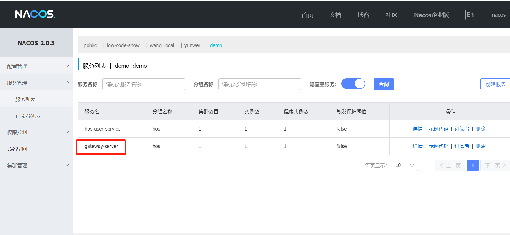Open the nacos user menu
Image resolution: width=510 pixels, height=235 pixels.
pos(498,15)
